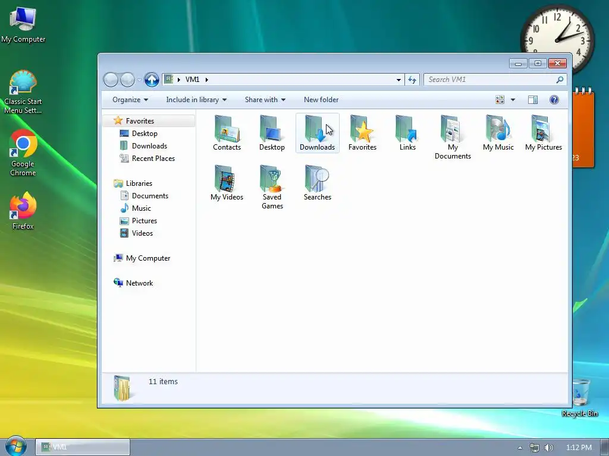Open the Organize dropdown menu
This screenshot has height=456, width=609.
coord(130,100)
